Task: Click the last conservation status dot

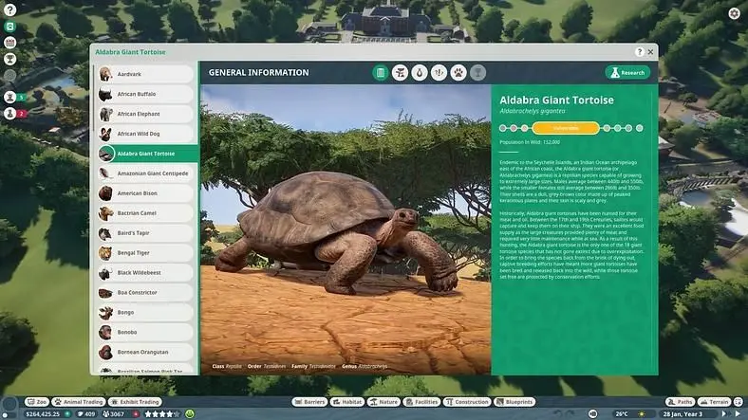Action: click(x=640, y=128)
